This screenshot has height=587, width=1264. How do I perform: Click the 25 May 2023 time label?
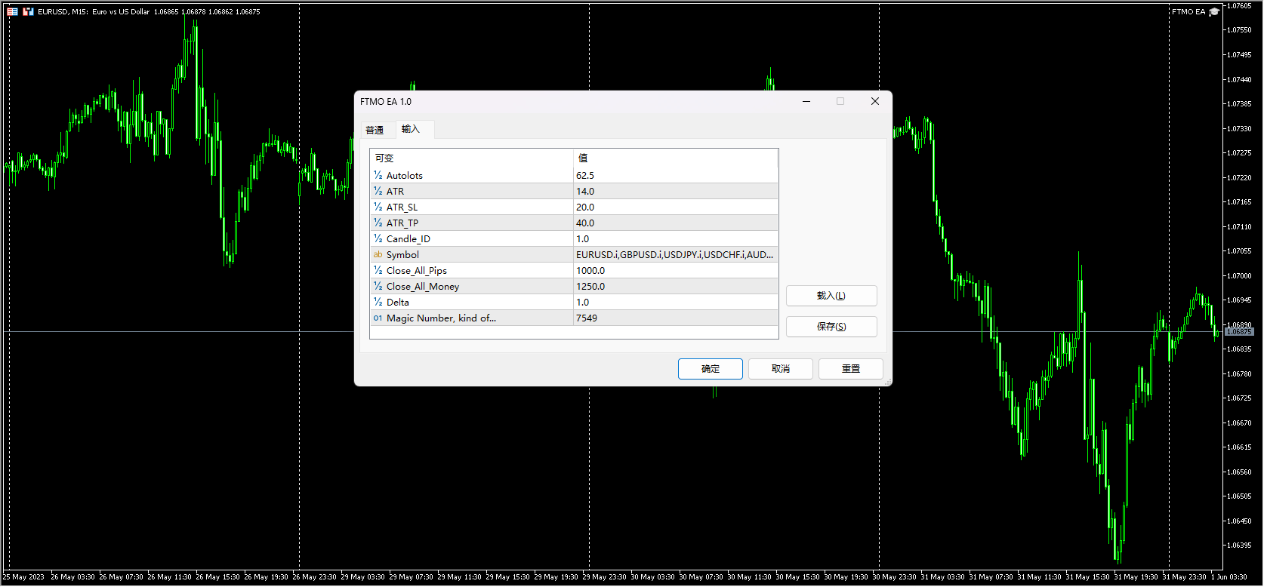(23, 577)
